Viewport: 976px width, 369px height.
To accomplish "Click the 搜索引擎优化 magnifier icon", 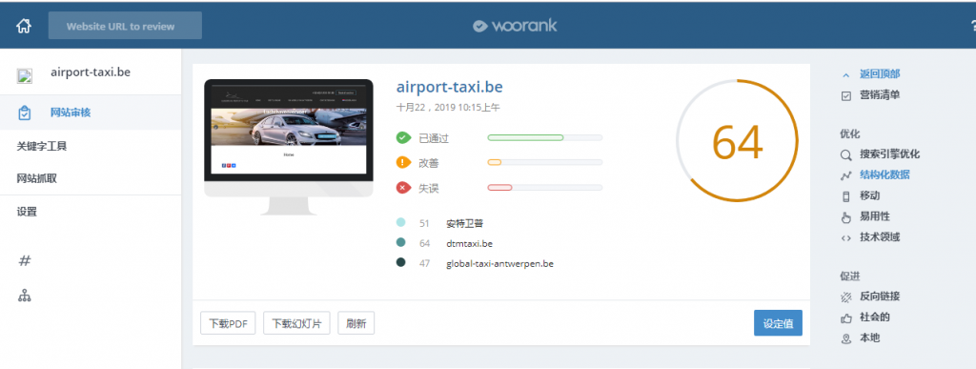I will [x=846, y=155].
